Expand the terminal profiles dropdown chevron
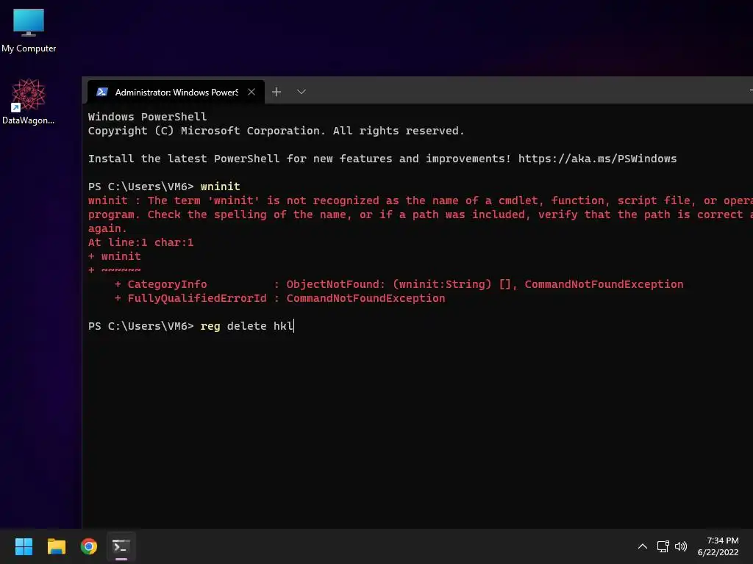Viewport: 753px width, 564px height. [301, 92]
